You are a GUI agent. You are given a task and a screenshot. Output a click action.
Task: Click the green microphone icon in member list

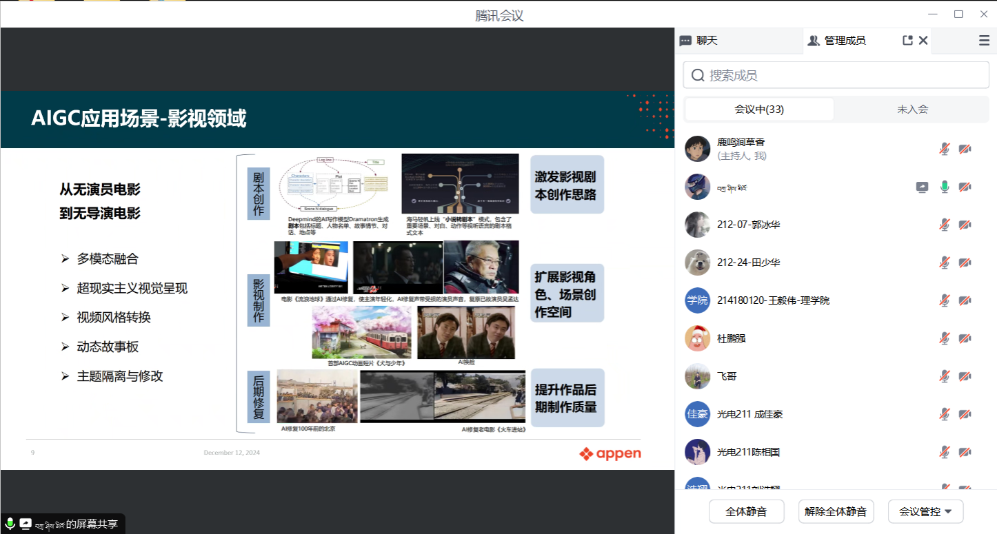coord(945,187)
